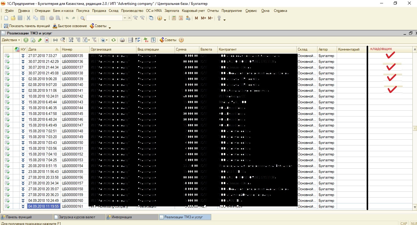The height and width of the screenshot is (225, 417).
Task: Click the round help question mark icon
Action: (x=181, y=40)
